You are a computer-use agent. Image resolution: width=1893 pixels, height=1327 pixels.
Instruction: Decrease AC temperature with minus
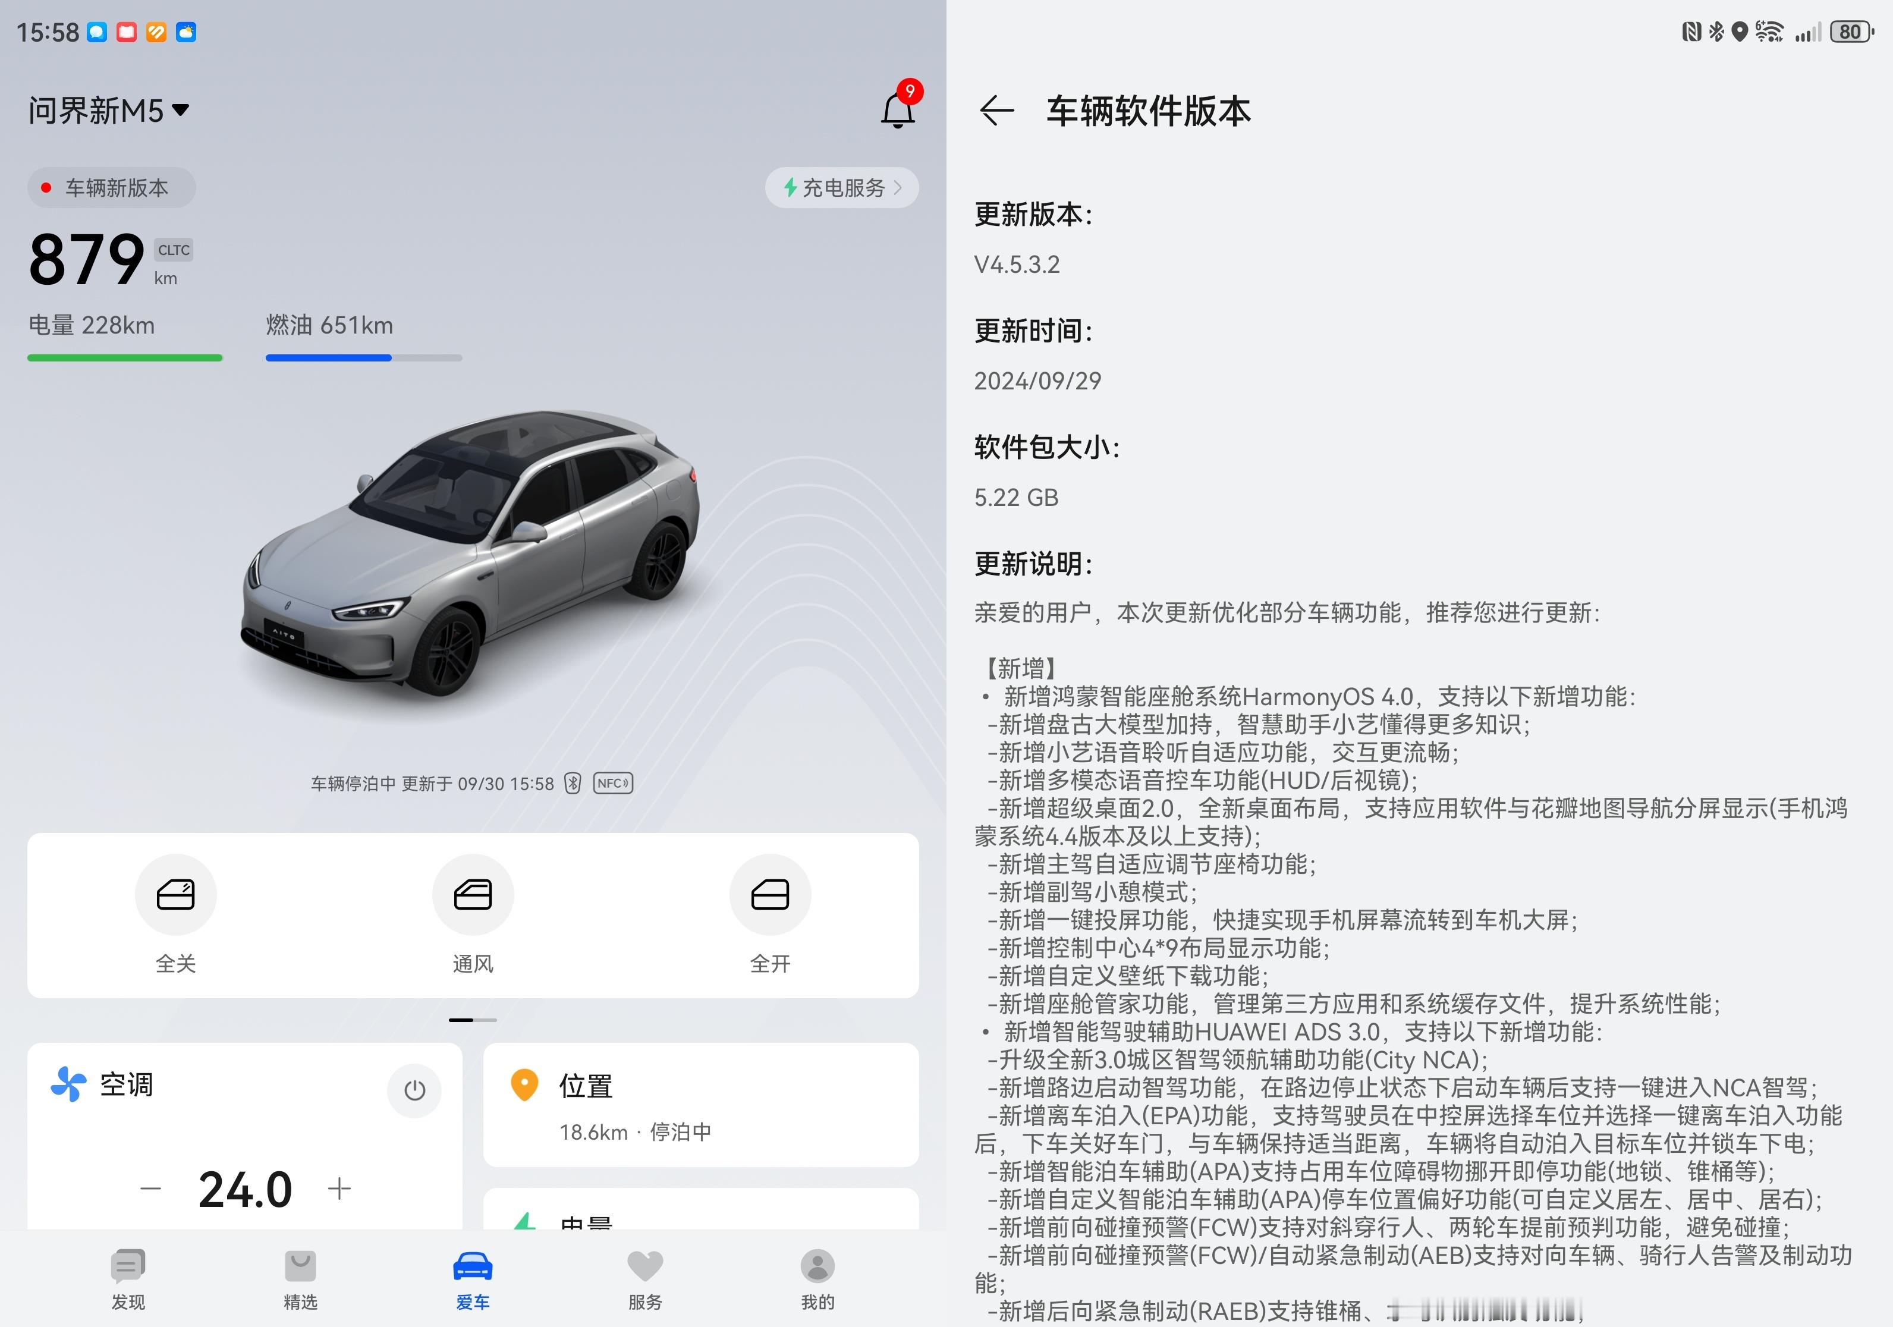(x=151, y=1188)
